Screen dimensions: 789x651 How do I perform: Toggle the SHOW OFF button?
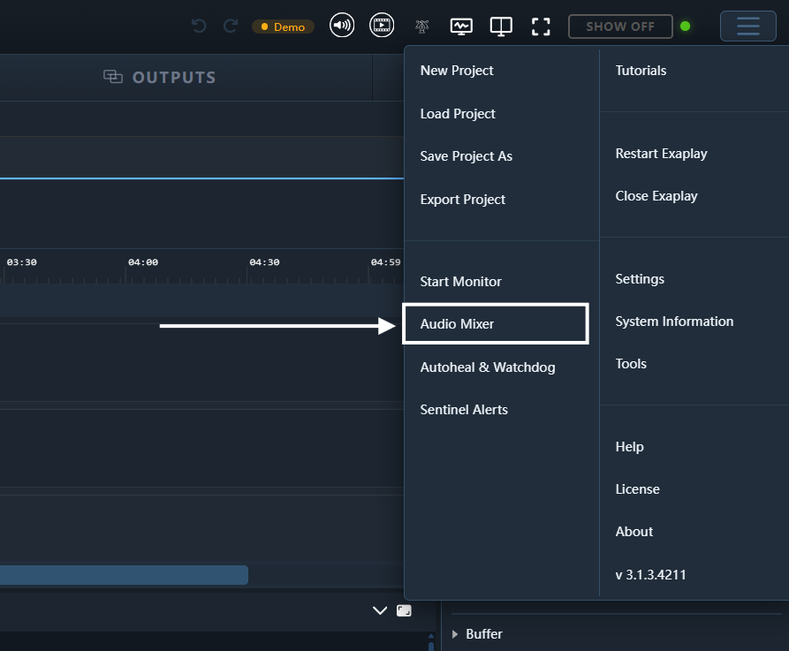(x=620, y=26)
